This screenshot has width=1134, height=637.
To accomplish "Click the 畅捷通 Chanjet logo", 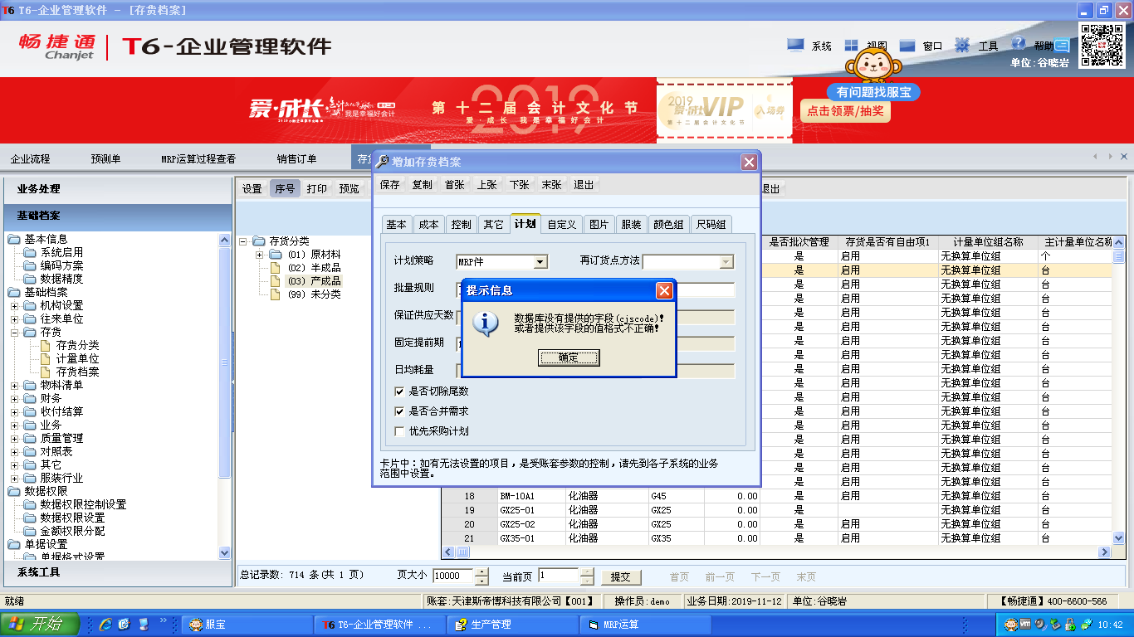I will (x=56, y=46).
